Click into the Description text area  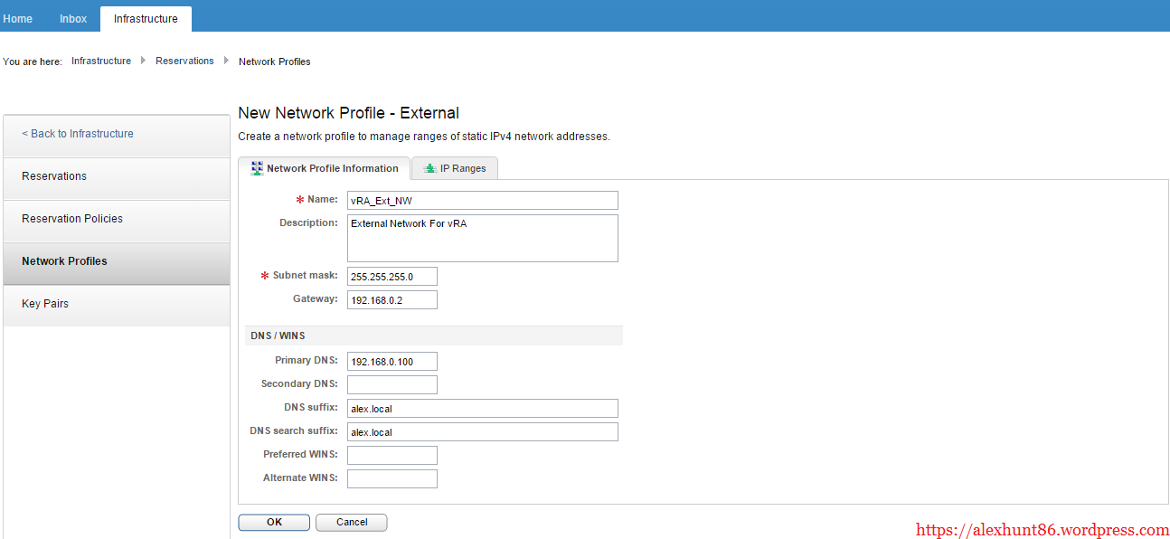482,238
